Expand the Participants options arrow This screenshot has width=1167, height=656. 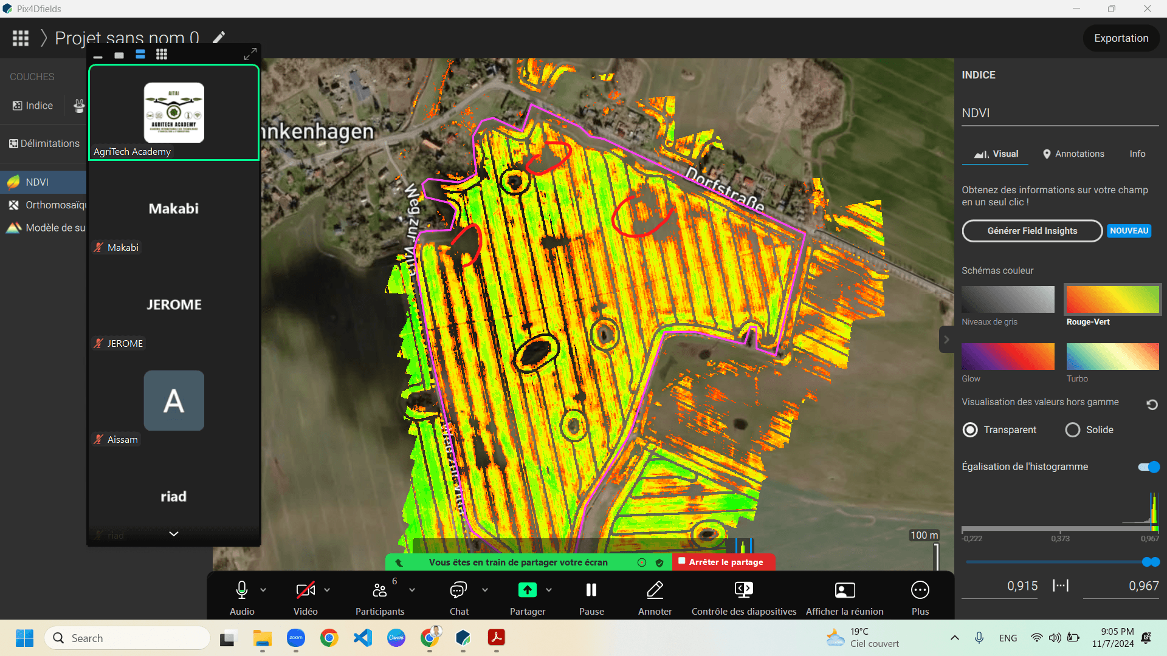412,590
